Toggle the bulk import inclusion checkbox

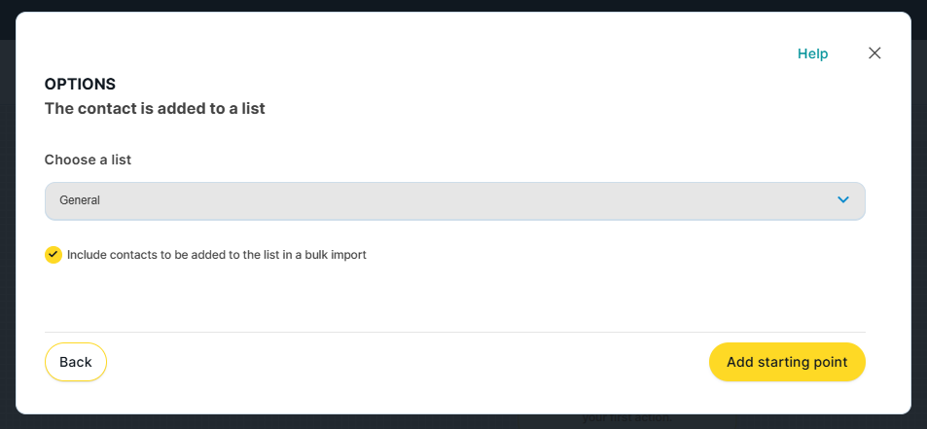pyautogui.click(x=53, y=255)
